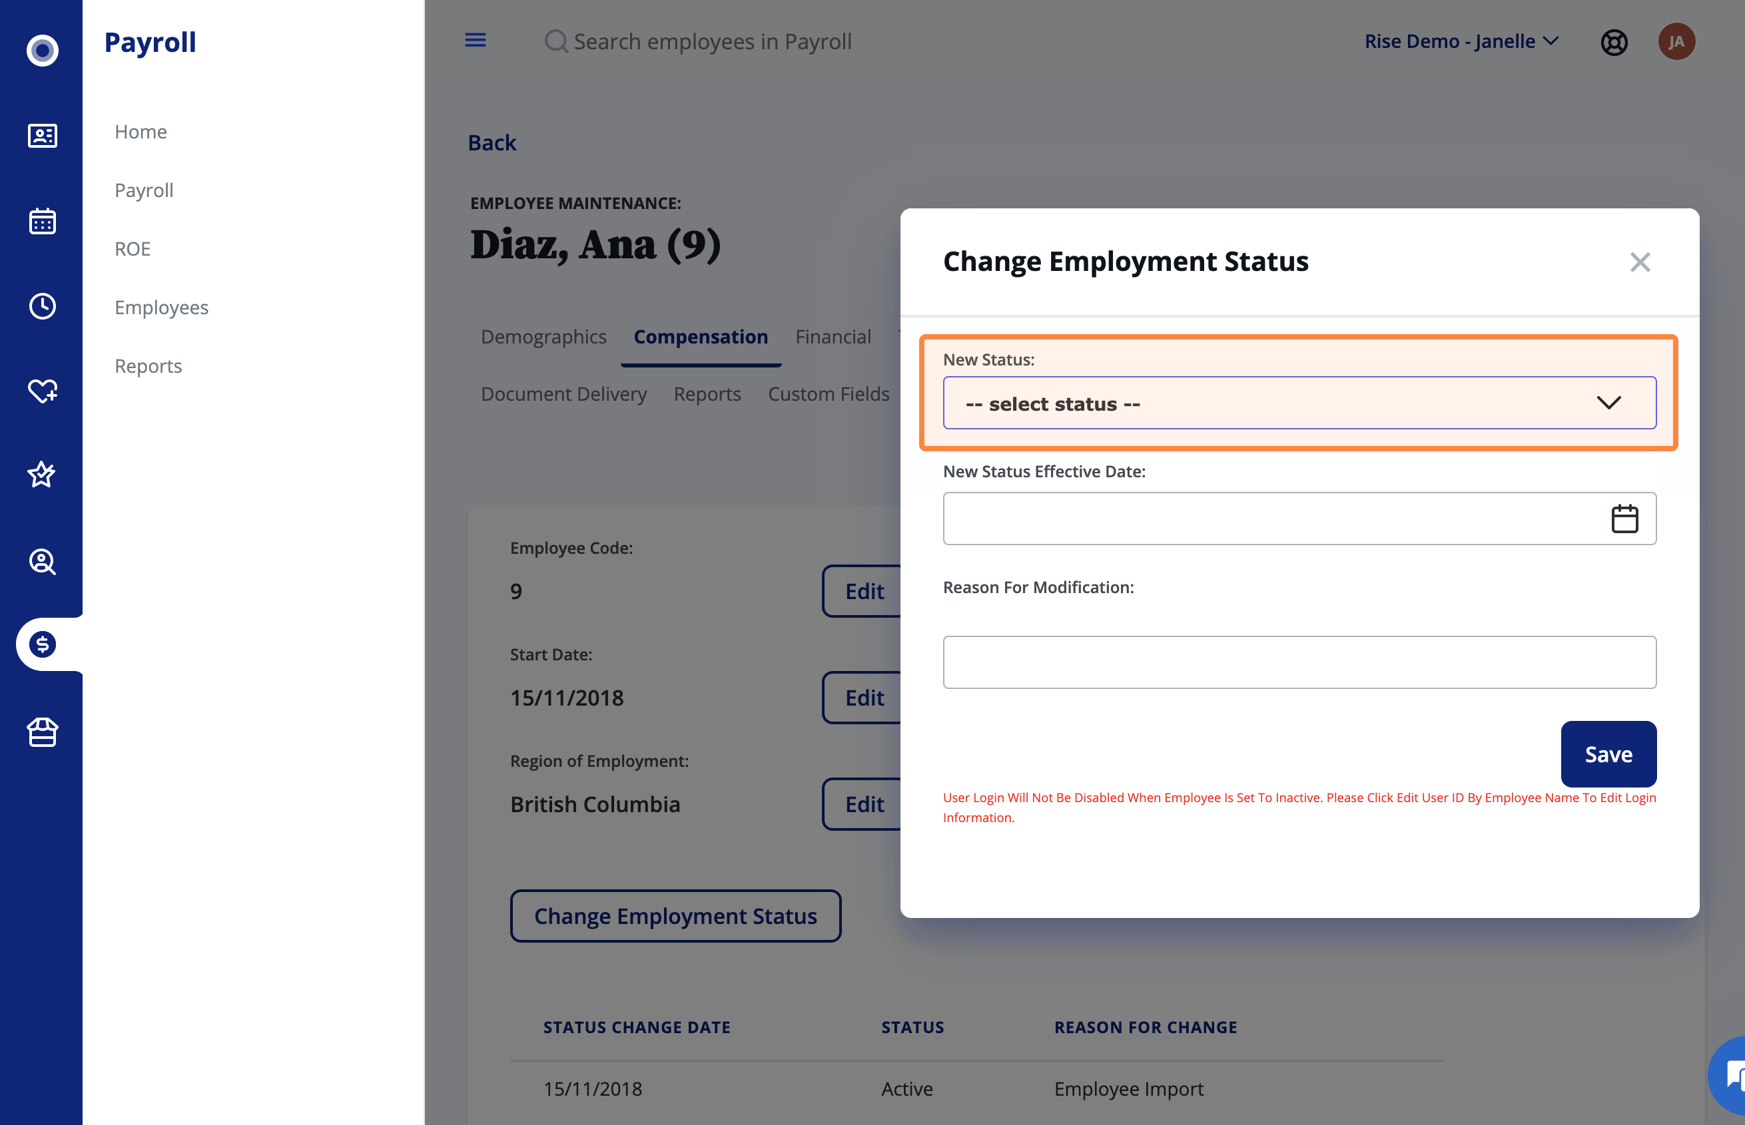Open the clock time-tracking sidebar icon
The image size is (1745, 1125).
[x=43, y=306]
